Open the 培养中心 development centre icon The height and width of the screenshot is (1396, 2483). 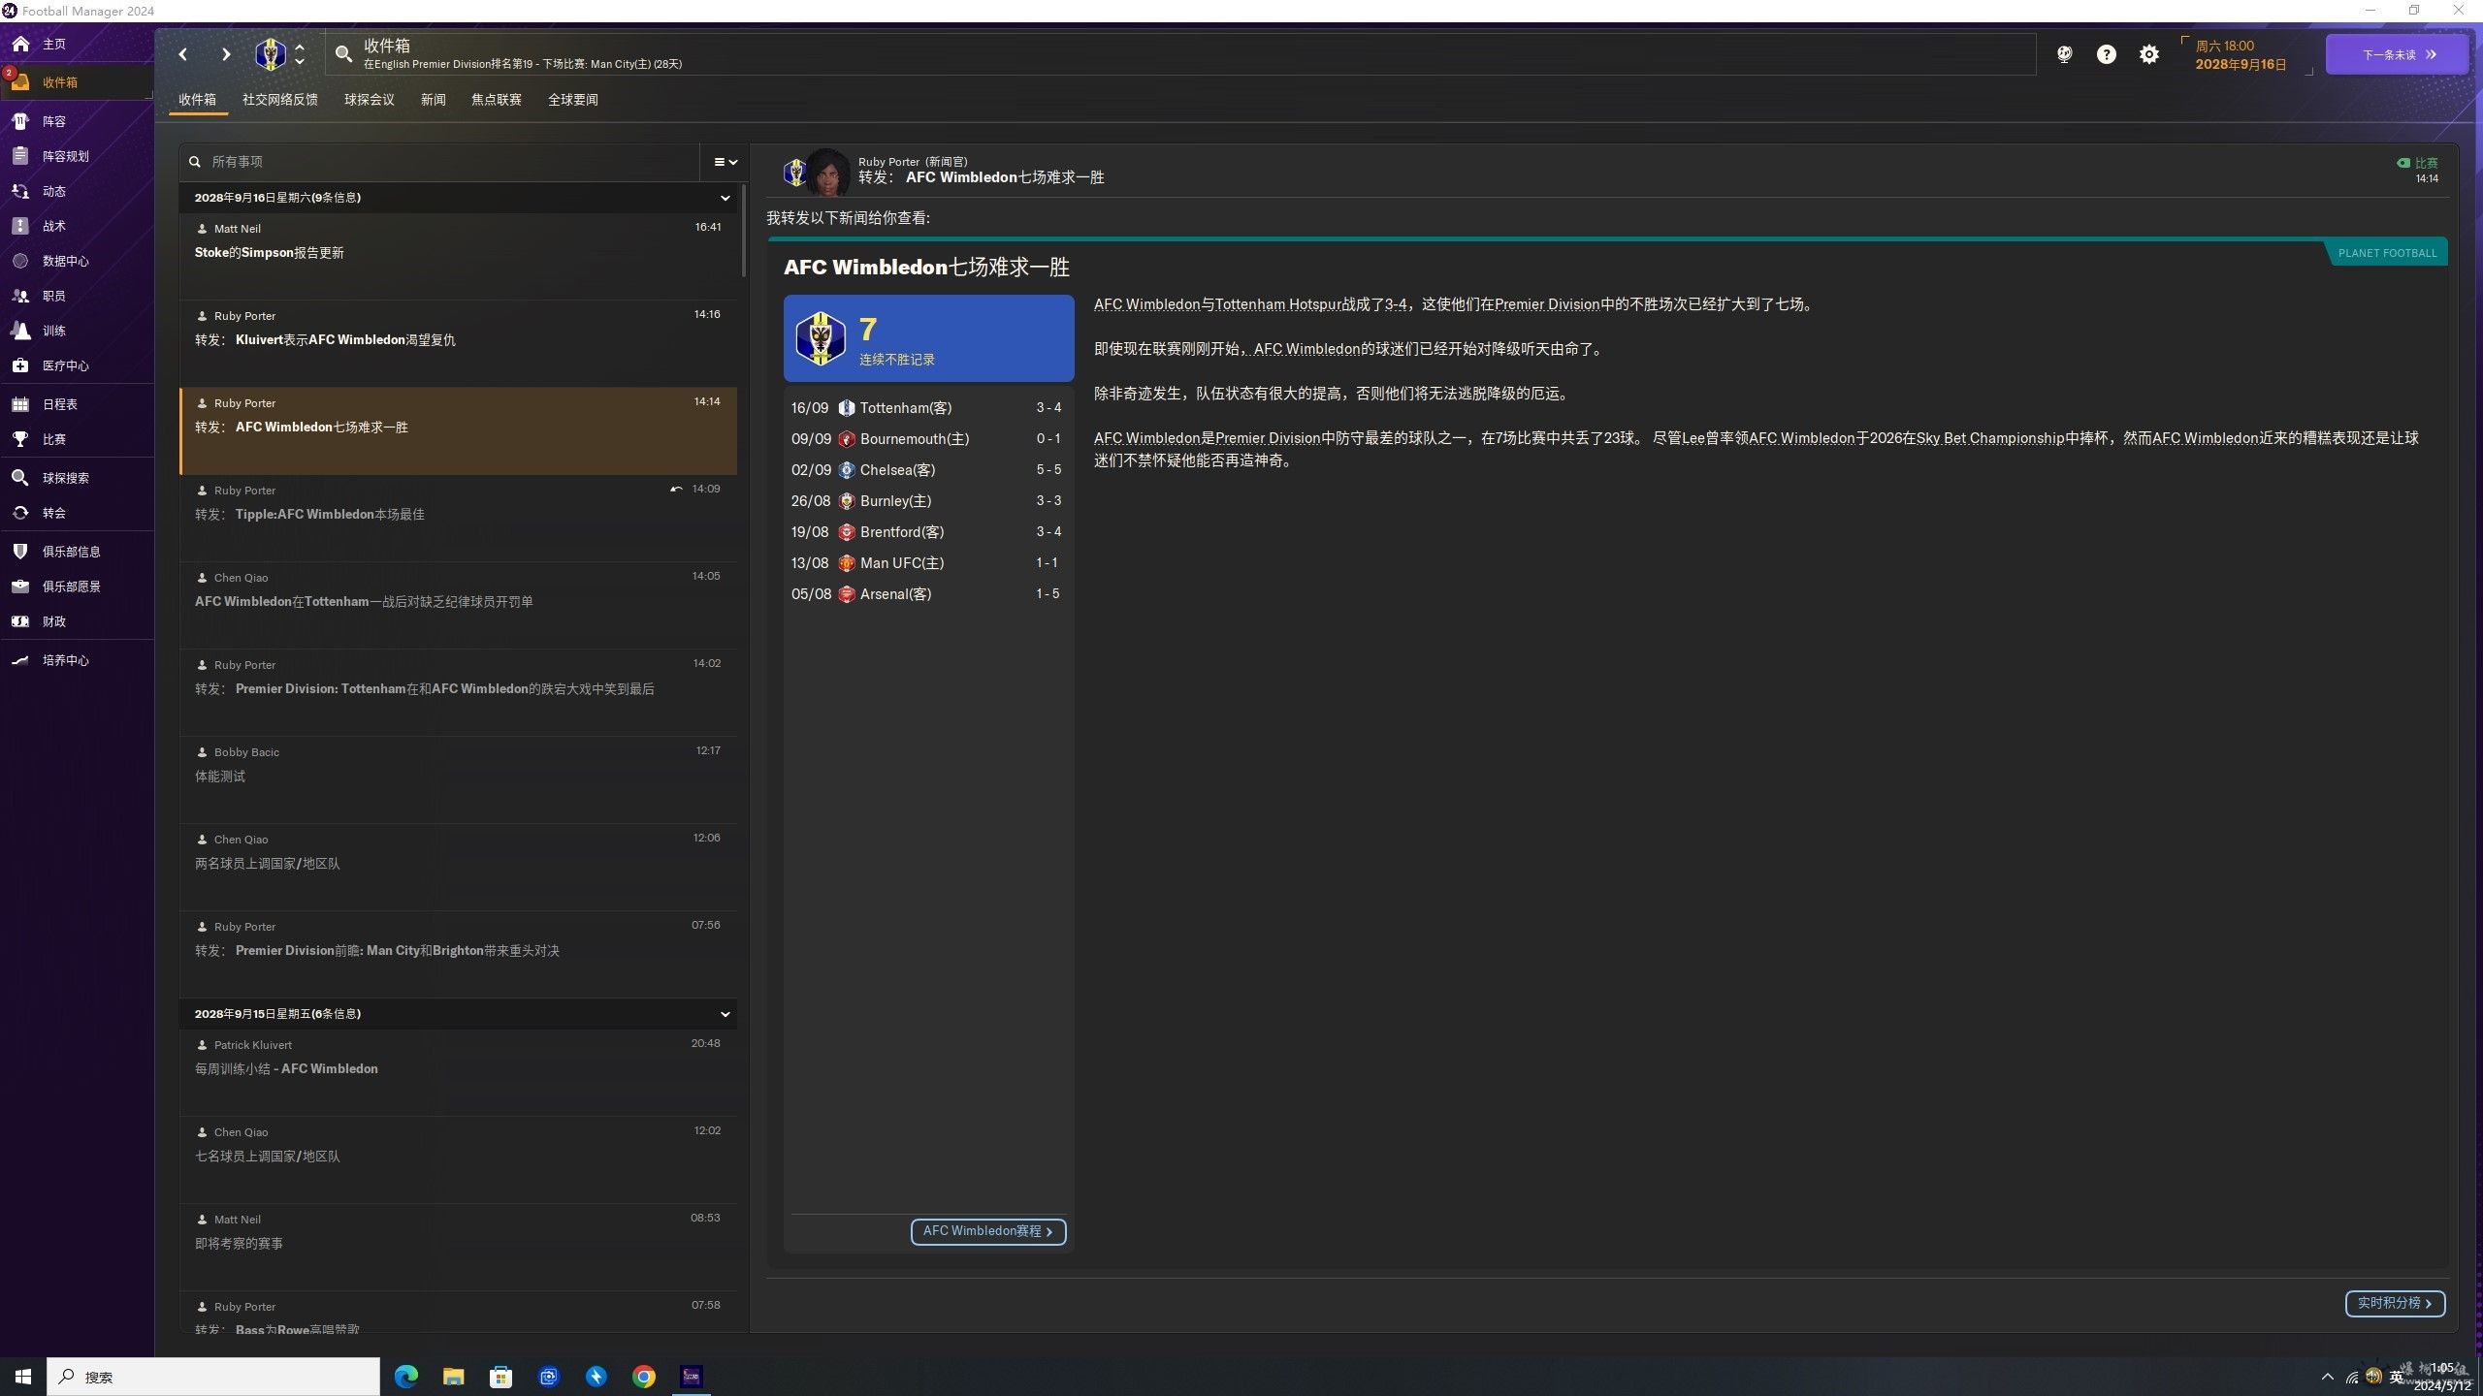pos(20,660)
